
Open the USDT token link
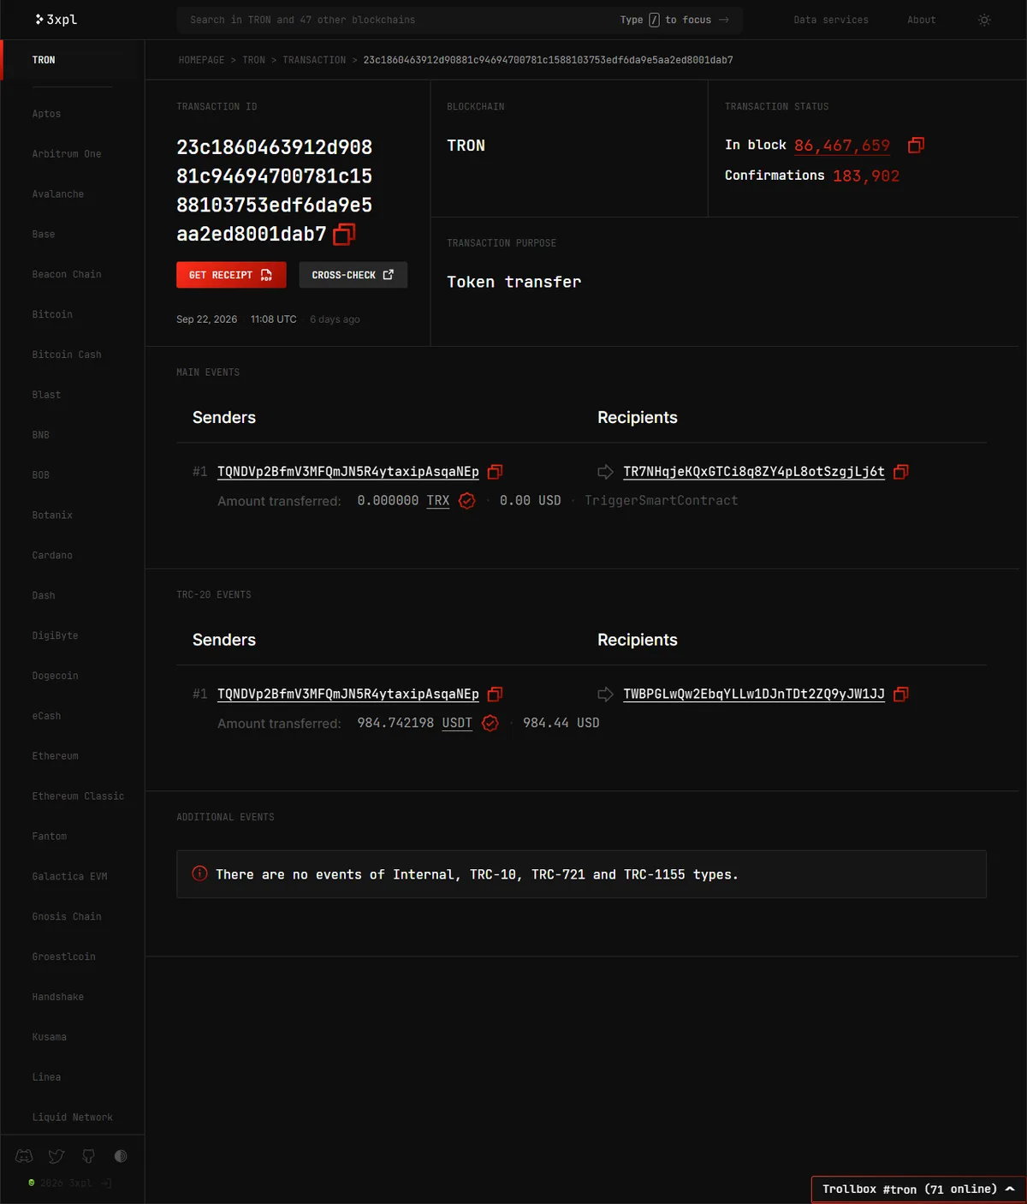tap(457, 724)
